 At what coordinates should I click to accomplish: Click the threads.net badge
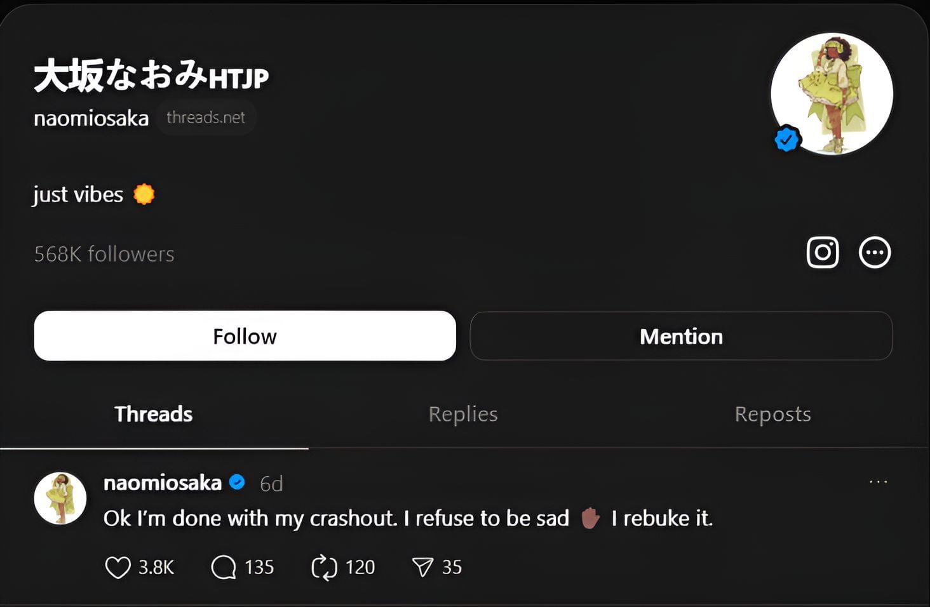(x=206, y=117)
